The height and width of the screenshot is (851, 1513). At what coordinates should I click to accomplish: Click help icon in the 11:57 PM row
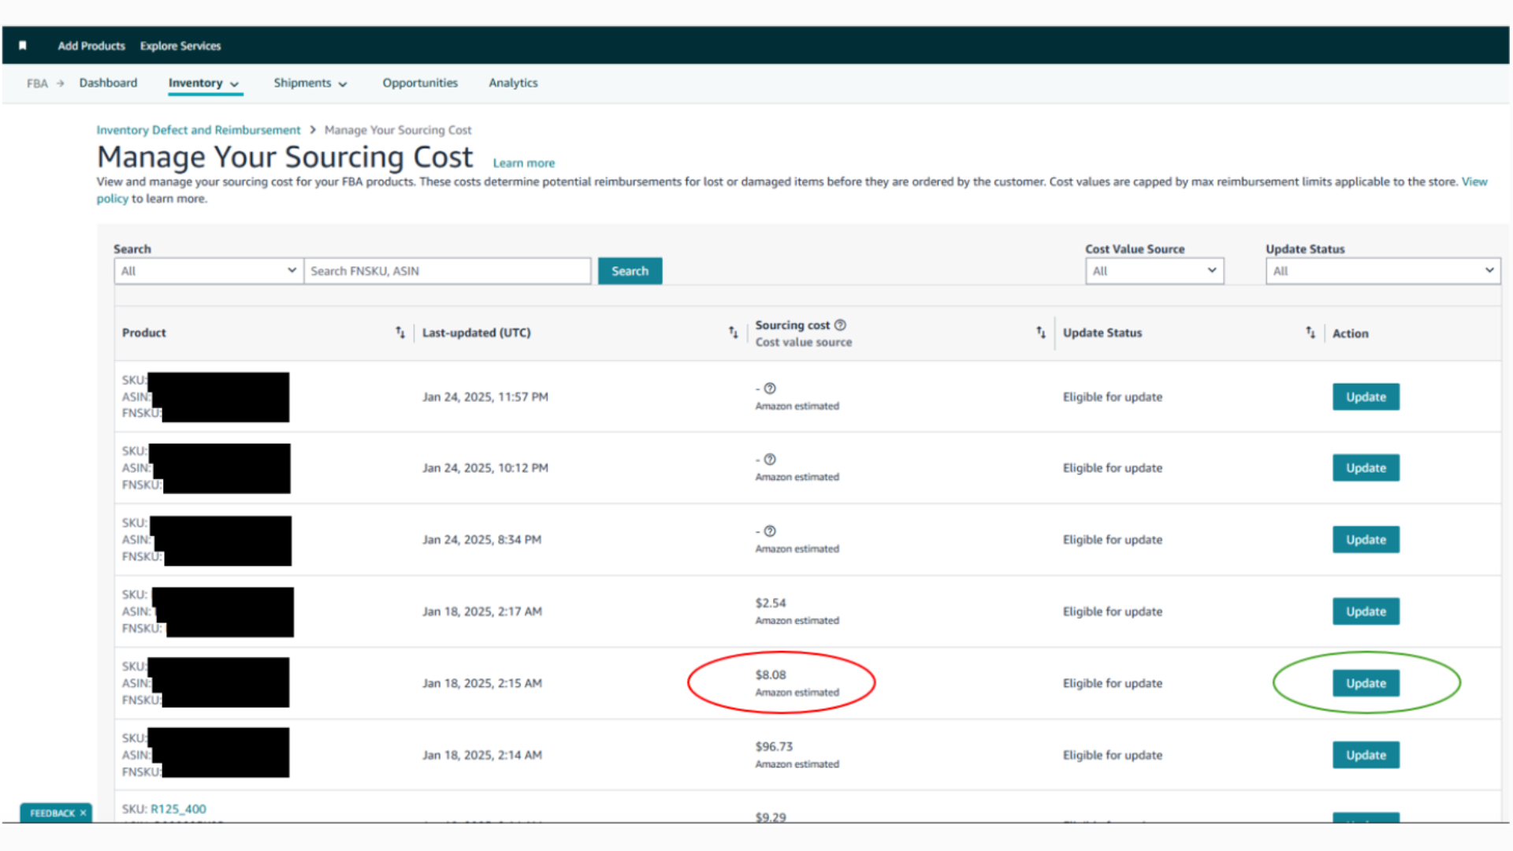coord(770,388)
